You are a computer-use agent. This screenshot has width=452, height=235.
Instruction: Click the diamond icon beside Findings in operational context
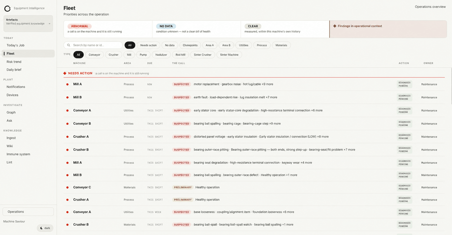pos(335,26)
